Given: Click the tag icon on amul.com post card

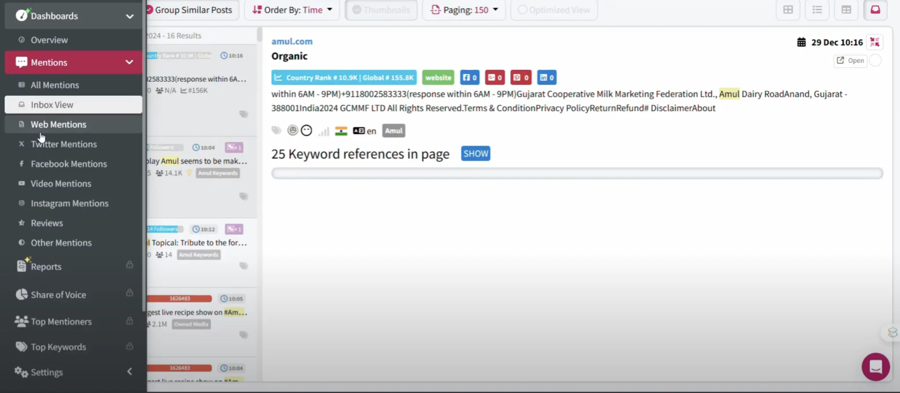Looking at the screenshot, I should [x=243, y=114].
